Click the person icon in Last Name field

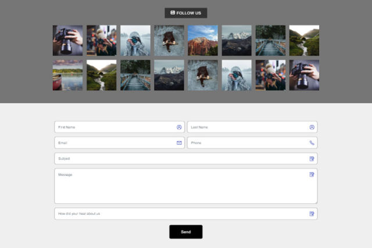[x=312, y=127]
